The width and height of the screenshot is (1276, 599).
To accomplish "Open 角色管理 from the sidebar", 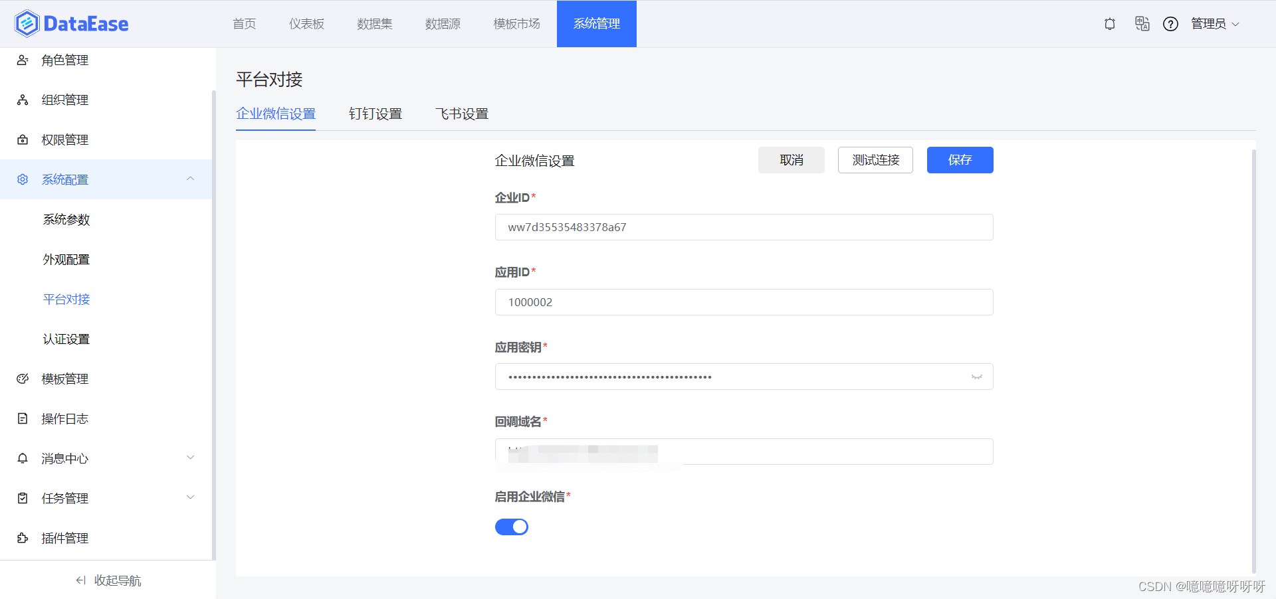I will point(64,60).
